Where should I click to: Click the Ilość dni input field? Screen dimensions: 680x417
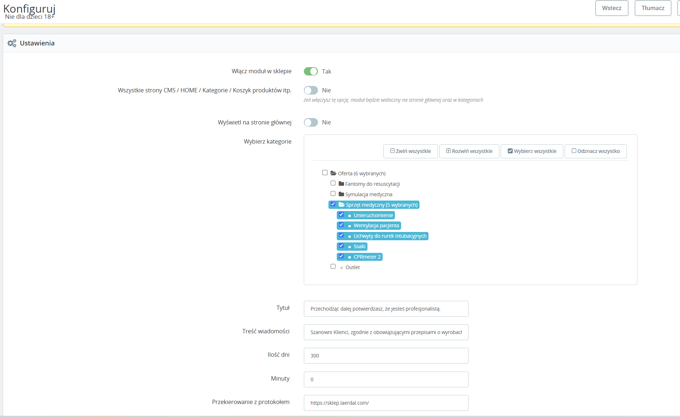tap(386, 356)
